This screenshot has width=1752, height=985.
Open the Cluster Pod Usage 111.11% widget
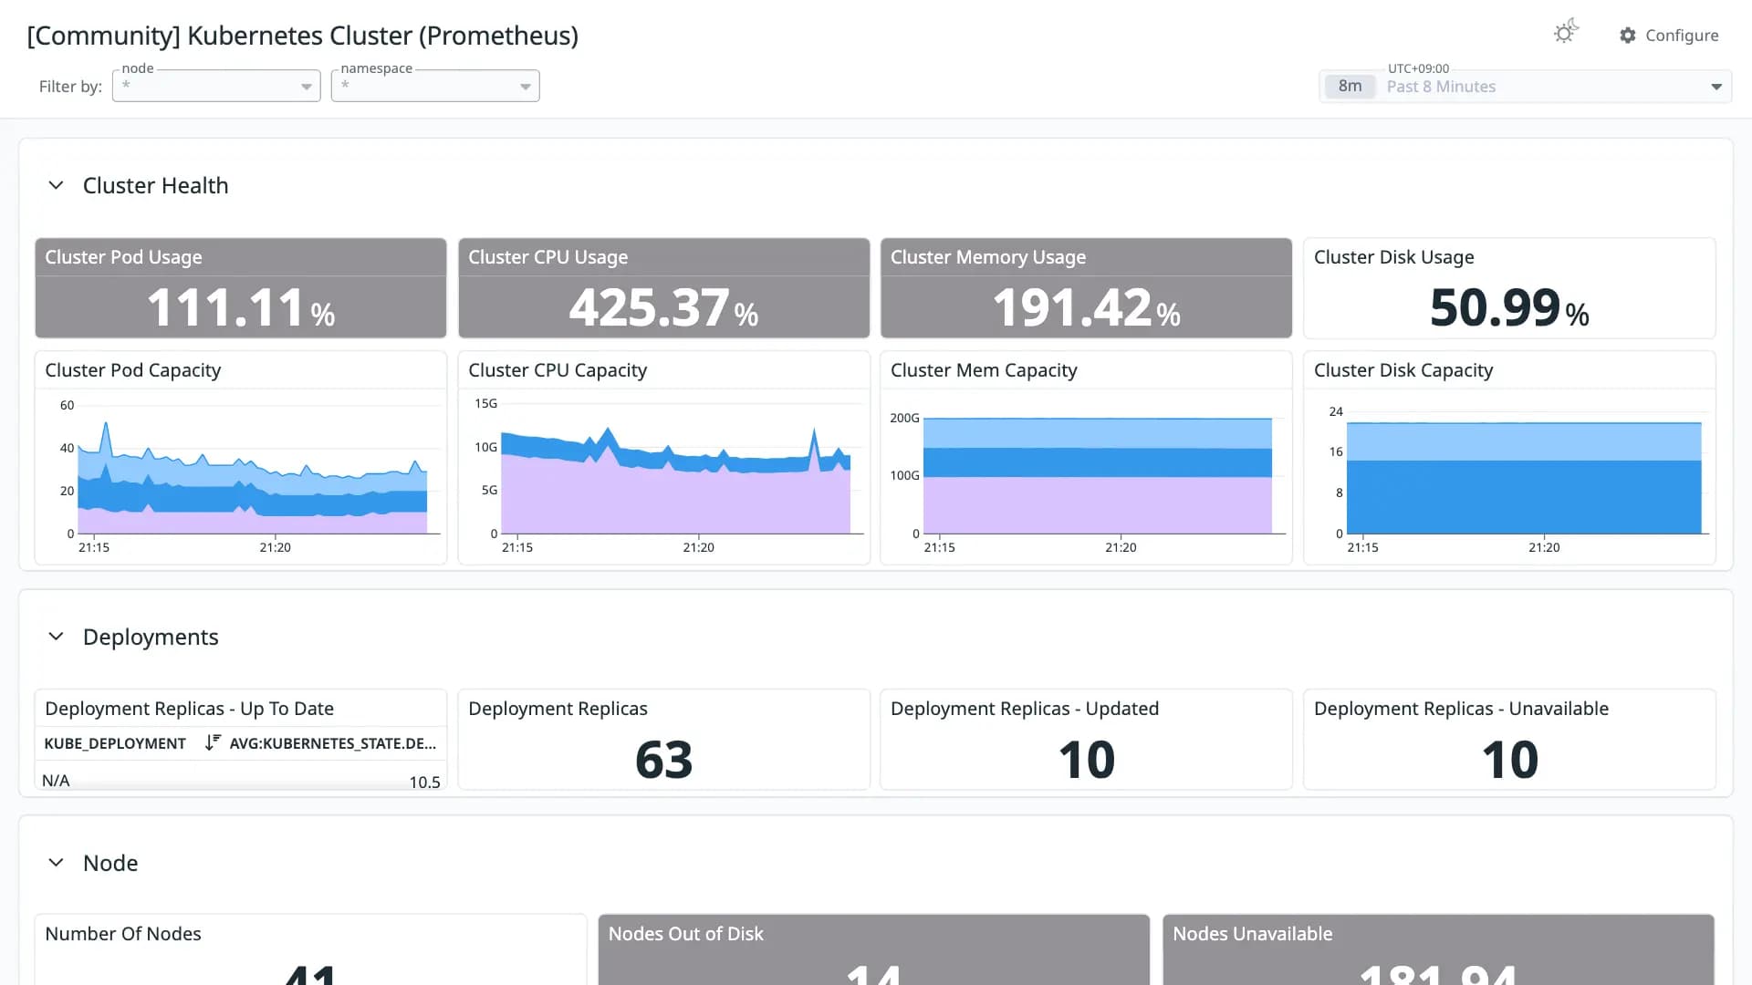tap(241, 288)
